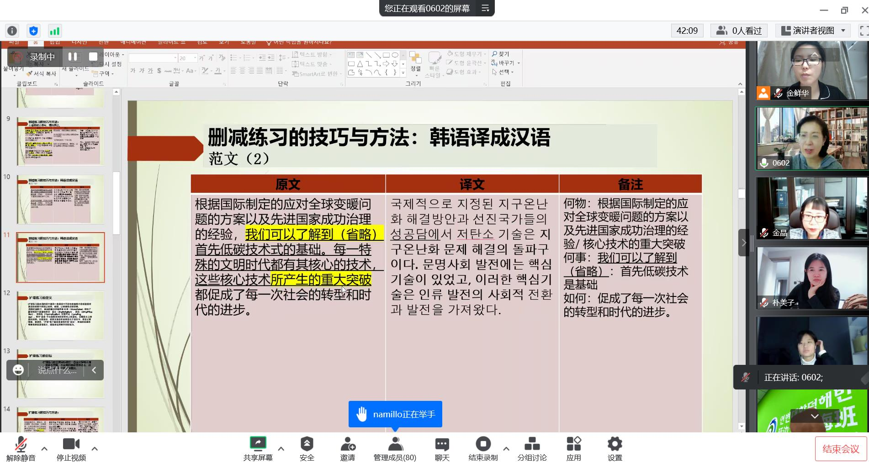The image size is (869, 462).
Task: Click the 邀请 invite participants icon
Action: coord(348,448)
